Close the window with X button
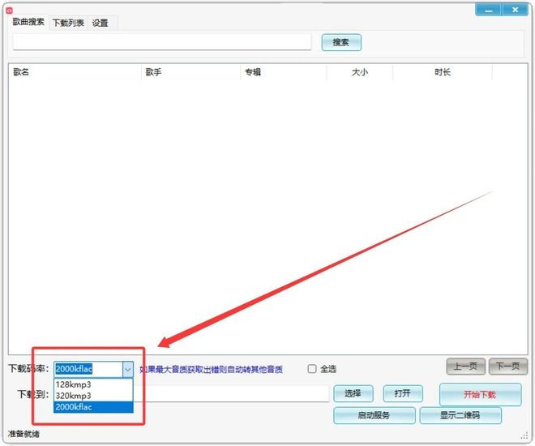This screenshot has height=446, width=535. (x=515, y=10)
